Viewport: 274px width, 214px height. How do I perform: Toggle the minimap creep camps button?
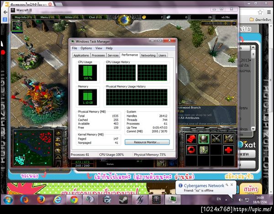click(58, 151)
